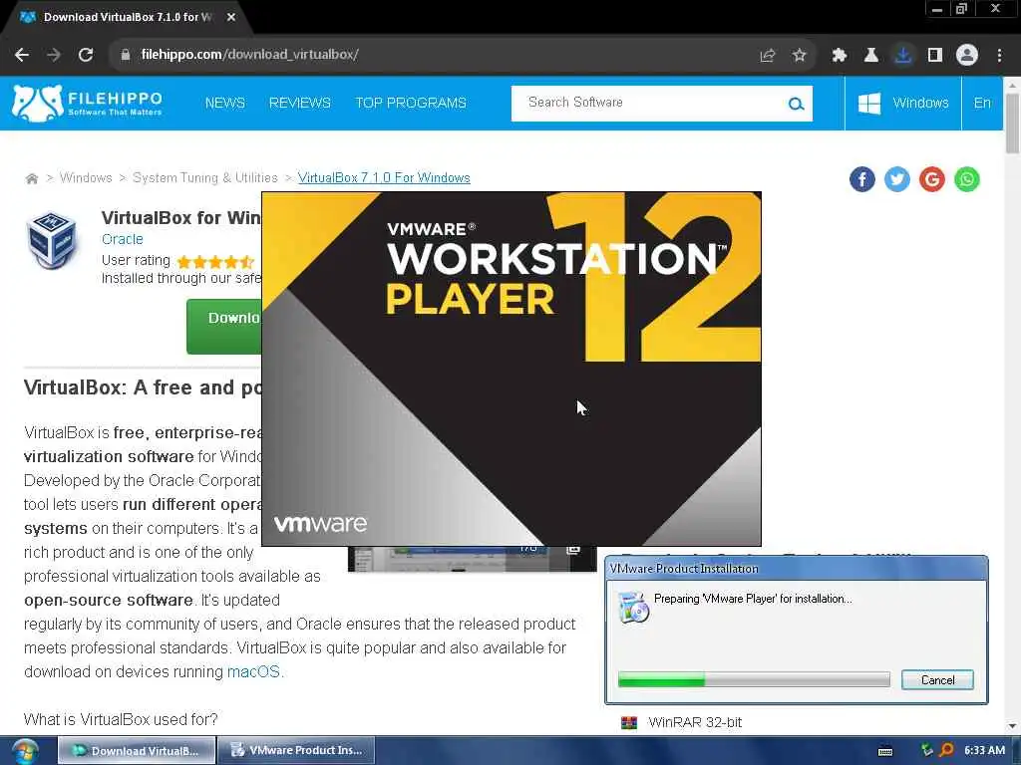Open the Chrome extensions puzzle icon
Screen dimensions: 1021x765
click(x=840, y=56)
